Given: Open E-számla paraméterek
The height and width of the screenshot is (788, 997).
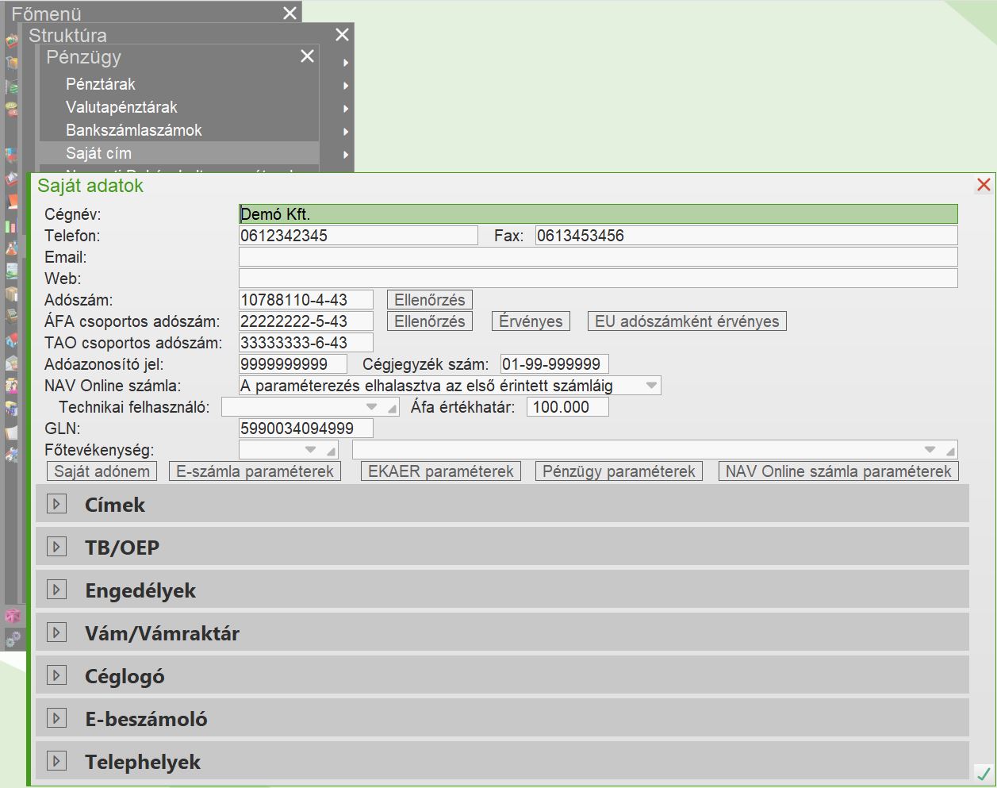Looking at the screenshot, I should pos(255,471).
